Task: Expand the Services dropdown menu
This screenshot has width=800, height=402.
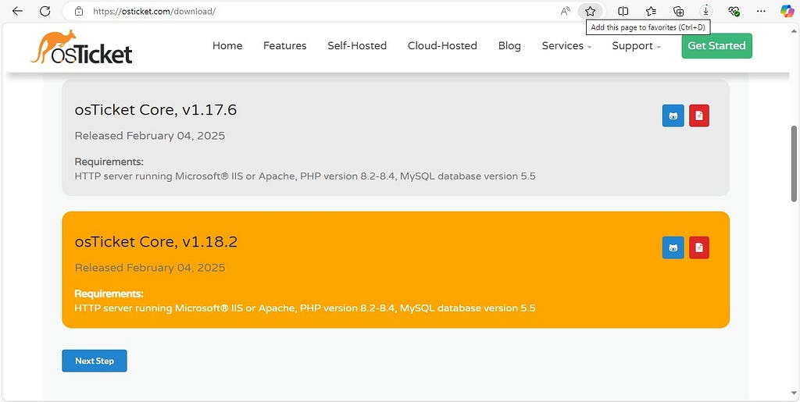Action: point(566,46)
